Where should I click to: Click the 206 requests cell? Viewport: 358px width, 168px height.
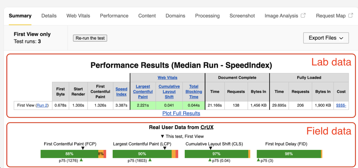coord(300,105)
